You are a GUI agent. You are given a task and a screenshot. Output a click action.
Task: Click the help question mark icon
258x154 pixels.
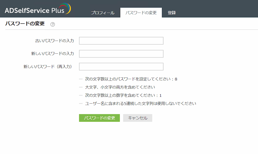tap(52, 24)
